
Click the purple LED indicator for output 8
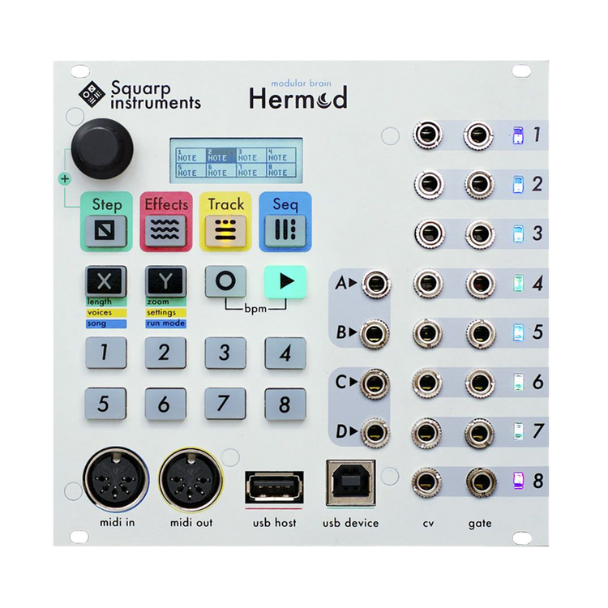tap(518, 480)
